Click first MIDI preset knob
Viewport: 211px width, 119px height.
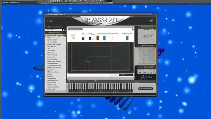pos(140,73)
